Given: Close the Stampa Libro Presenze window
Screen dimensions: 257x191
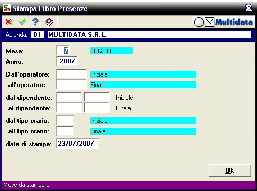Looking at the screenshot, I should pos(249,8).
